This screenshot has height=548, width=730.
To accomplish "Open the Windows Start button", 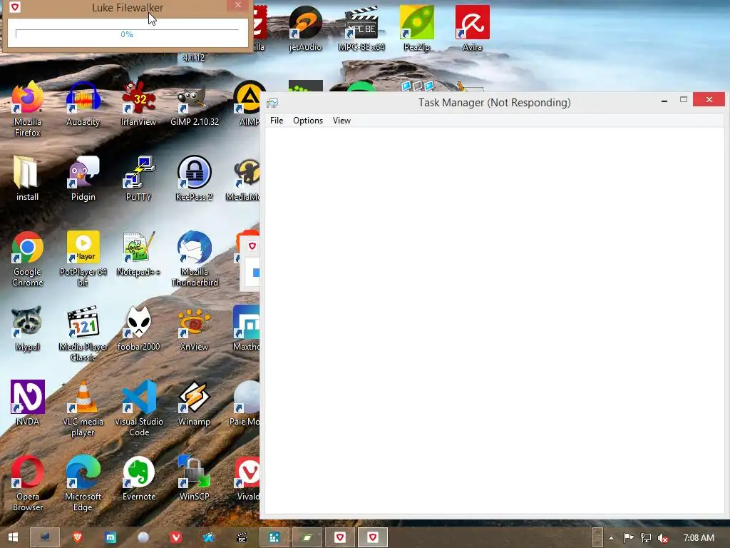I will [13, 537].
